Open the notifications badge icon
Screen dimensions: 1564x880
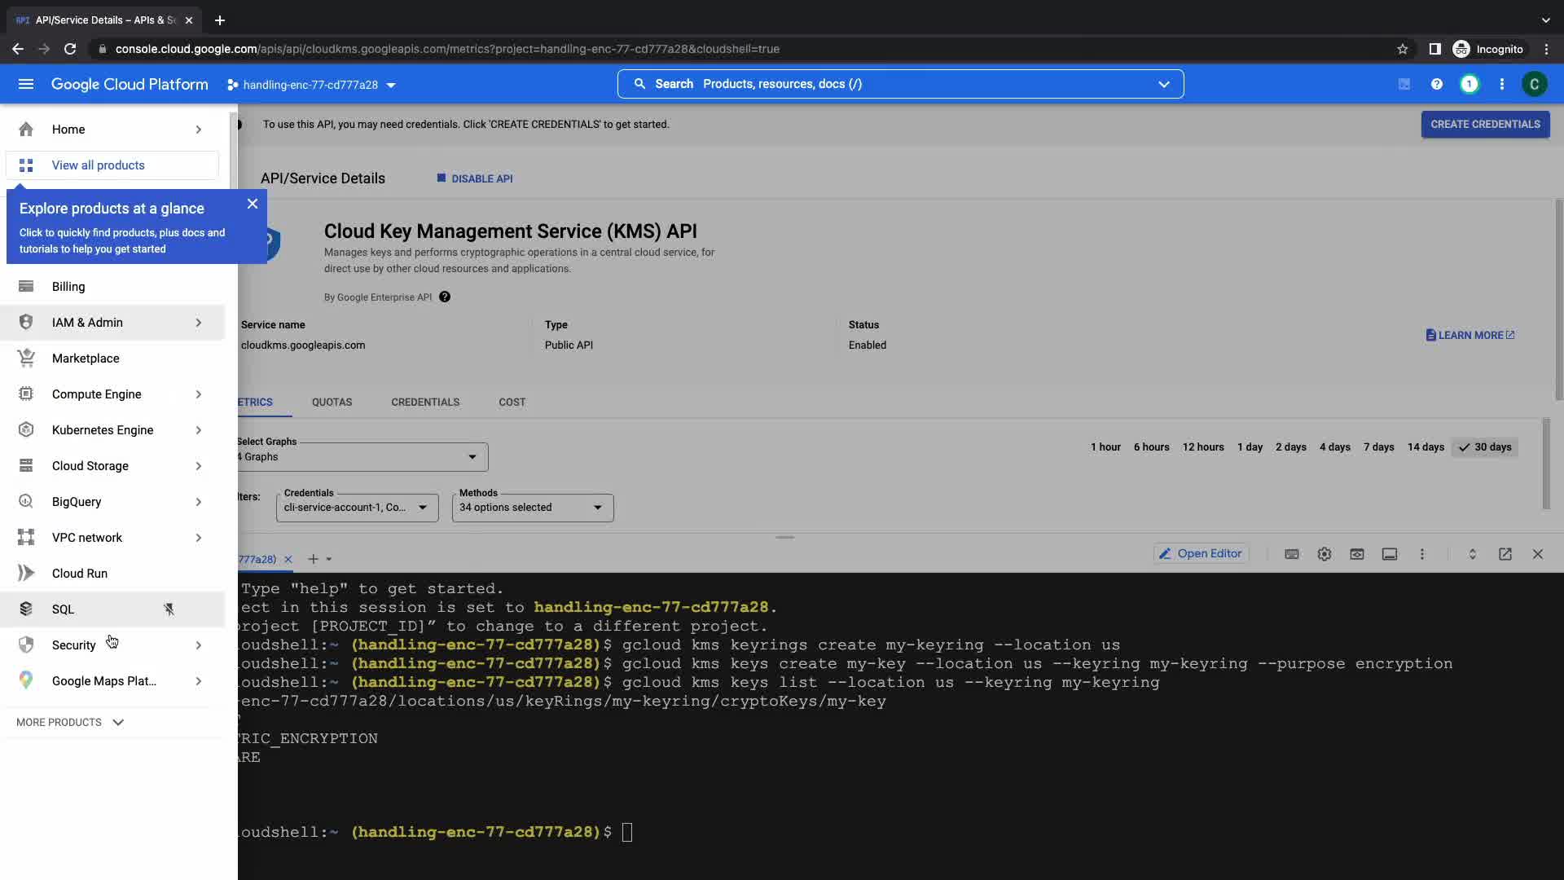[x=1469, y=84]
